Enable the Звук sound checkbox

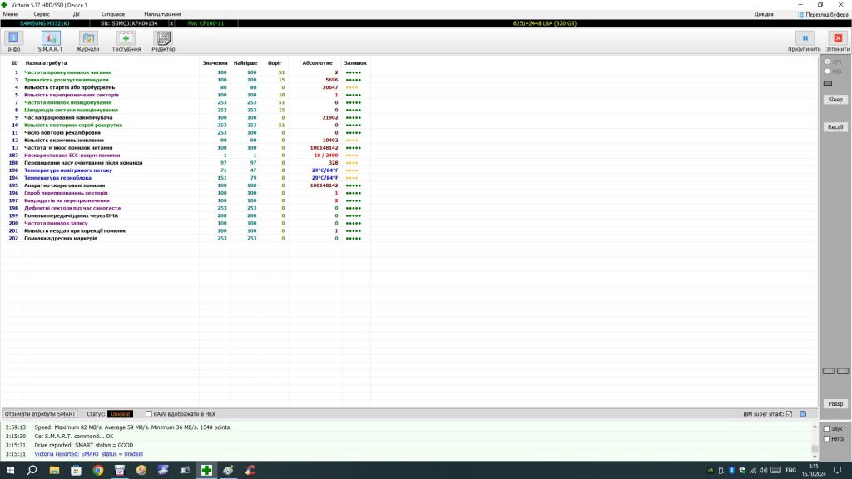(x=826, y=428)
